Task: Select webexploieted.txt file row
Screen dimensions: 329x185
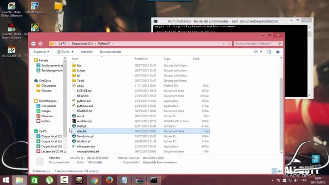Action: click(x=140, y=152)
